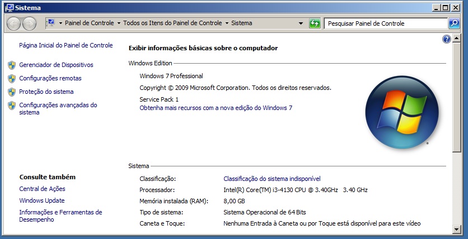Screen dimensions: 468x239
Task: Click the back navigation arrow button
Action: tap(14, 23)
